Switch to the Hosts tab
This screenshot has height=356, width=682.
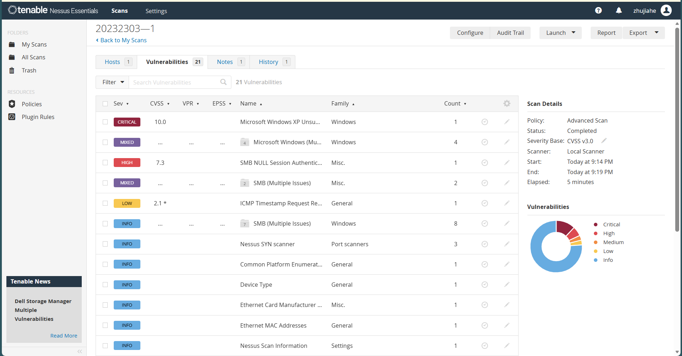[x=116, y=62]
